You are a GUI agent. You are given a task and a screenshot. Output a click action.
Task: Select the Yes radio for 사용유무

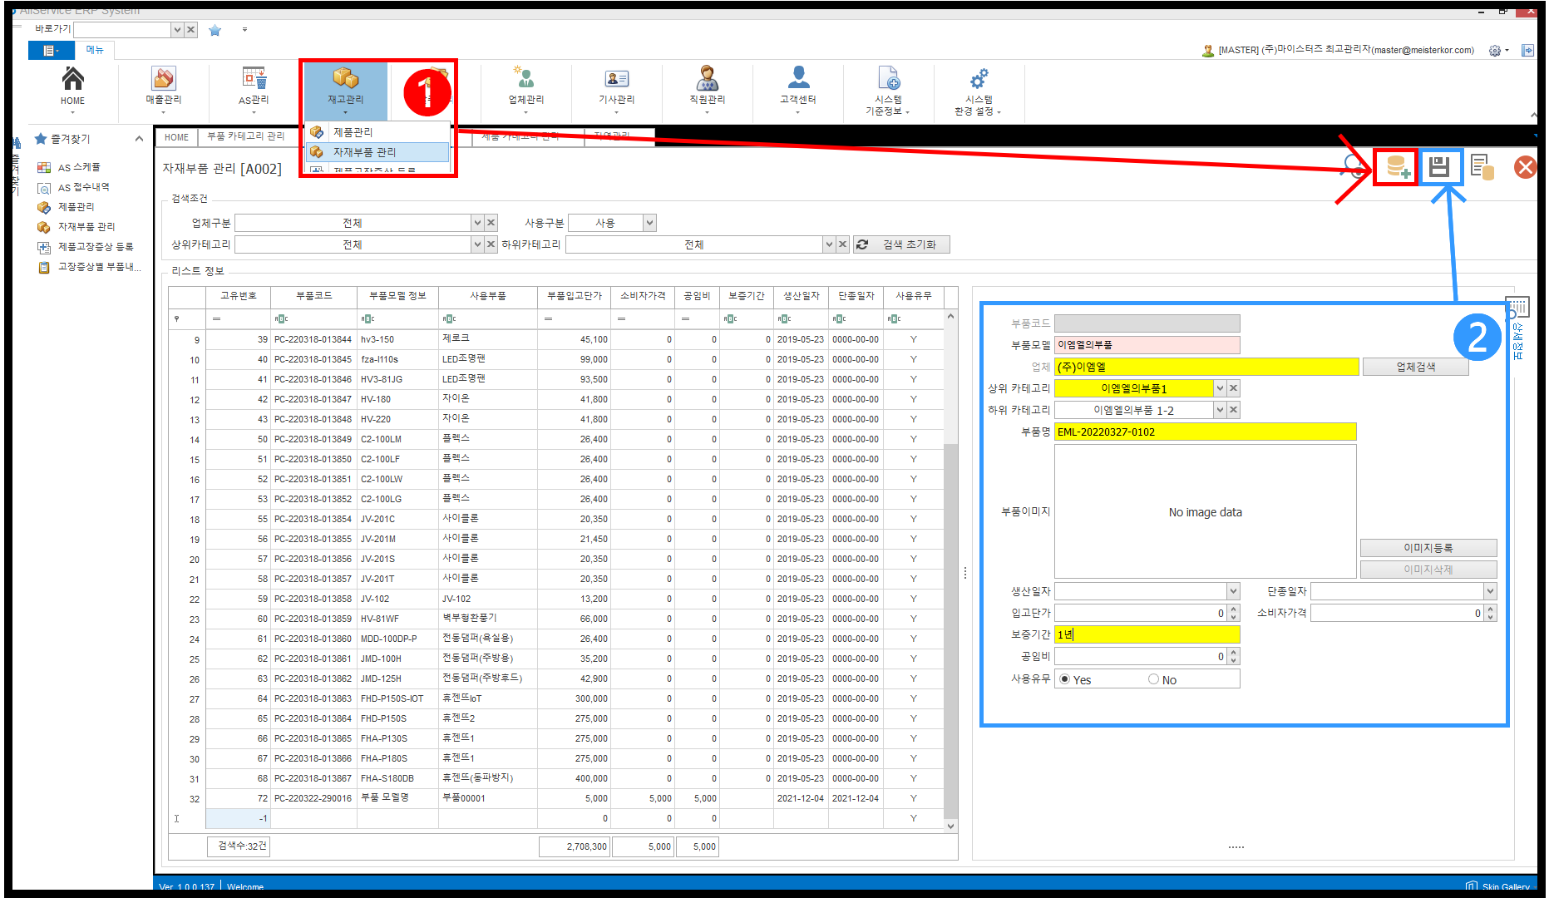pos(1065,679)
